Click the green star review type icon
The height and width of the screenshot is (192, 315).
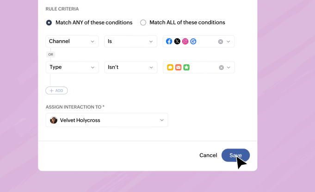pos(186,67)
